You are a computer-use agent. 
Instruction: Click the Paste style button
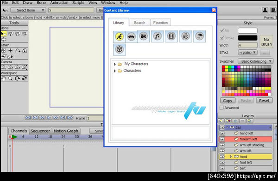pos(246,101)
